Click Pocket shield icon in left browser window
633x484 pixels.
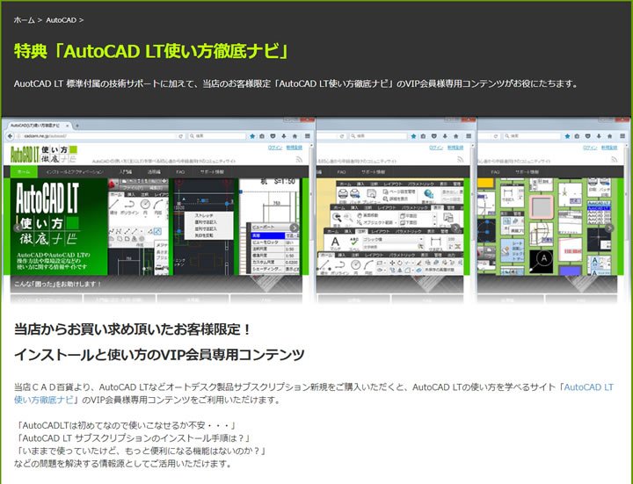coord(273,136)
